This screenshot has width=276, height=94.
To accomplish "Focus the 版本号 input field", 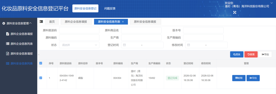I will (x=203, y=30).
